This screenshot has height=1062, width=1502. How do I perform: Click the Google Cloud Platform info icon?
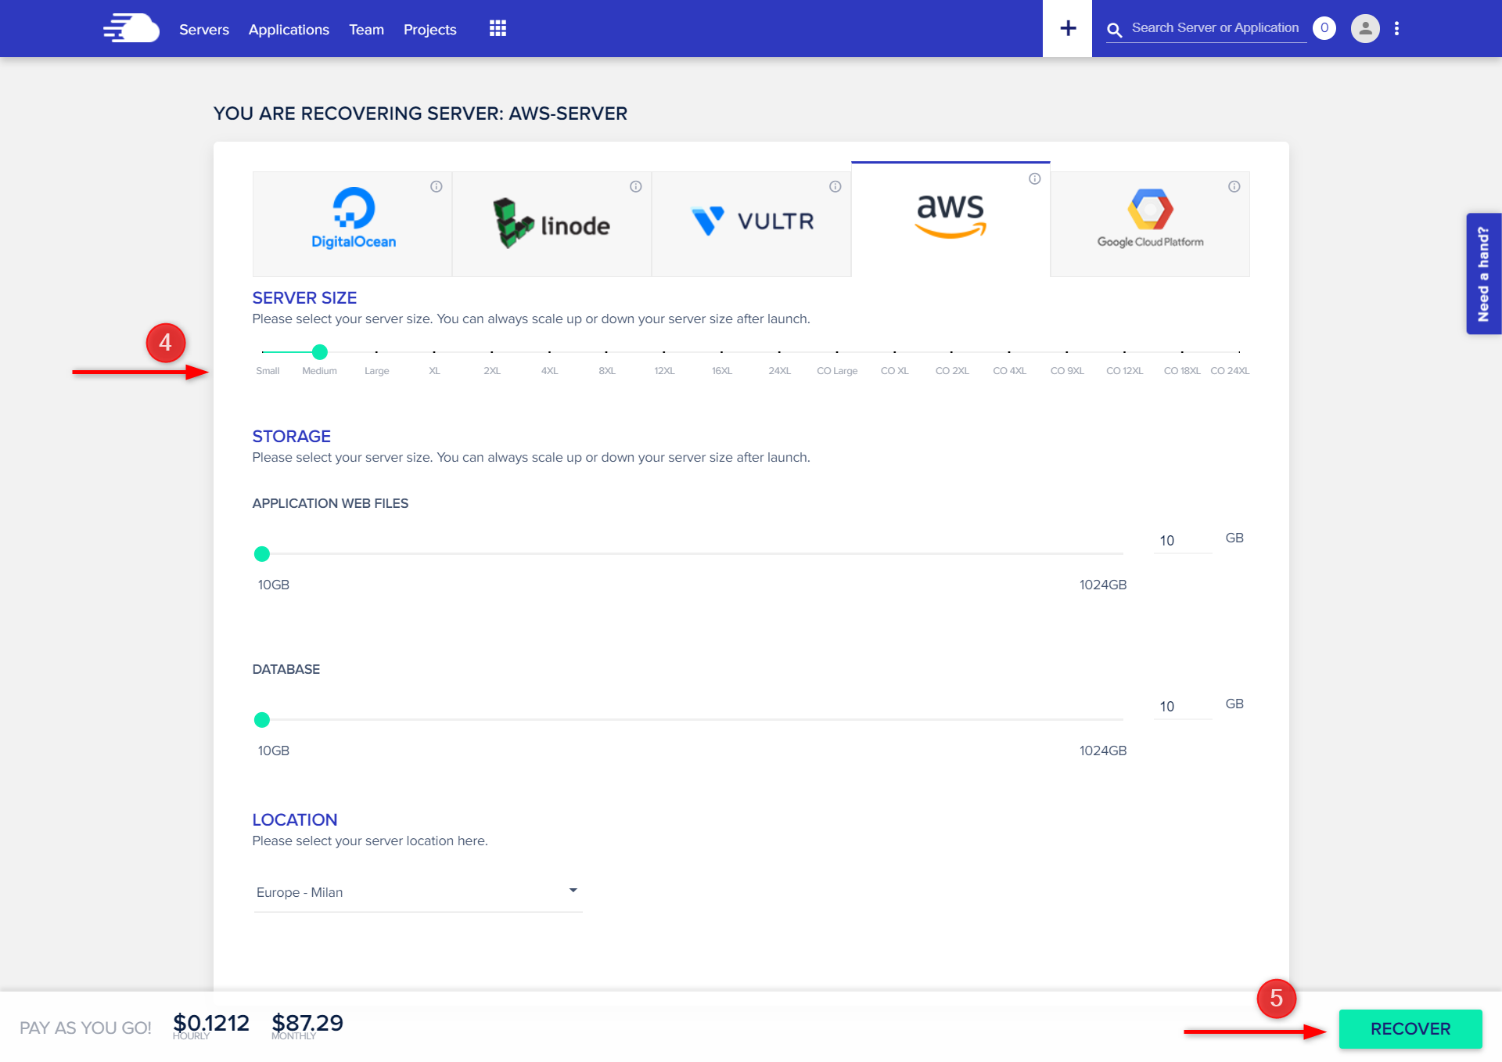(1234, 186)
